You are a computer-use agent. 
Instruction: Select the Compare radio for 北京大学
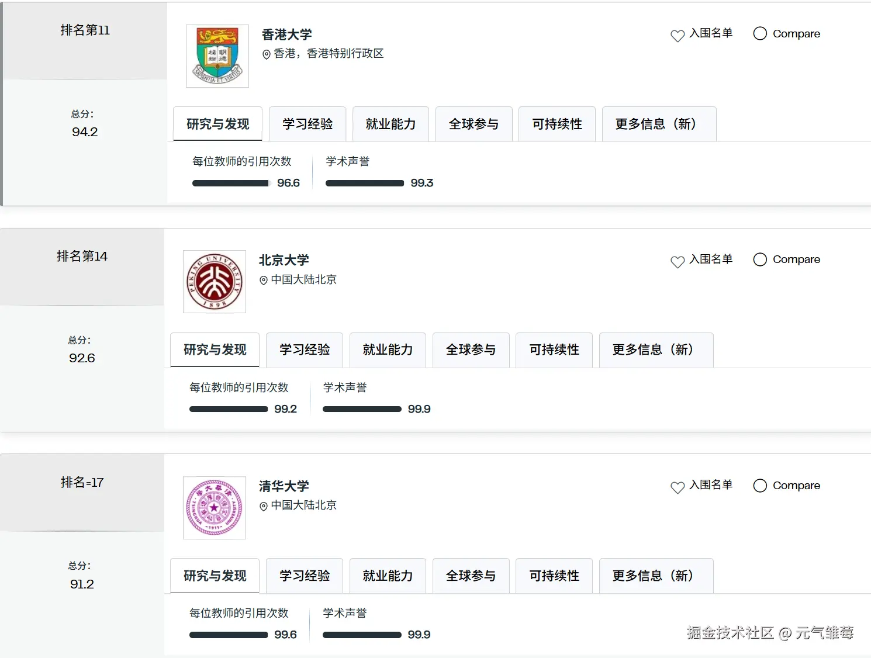760,259
